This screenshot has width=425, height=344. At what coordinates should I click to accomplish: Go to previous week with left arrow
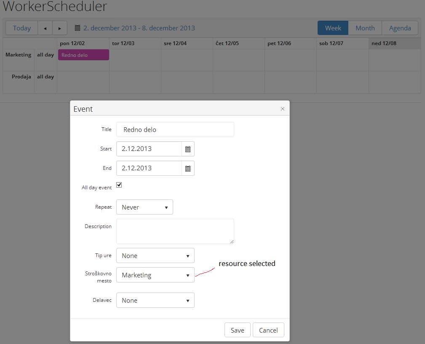[45, 28]
